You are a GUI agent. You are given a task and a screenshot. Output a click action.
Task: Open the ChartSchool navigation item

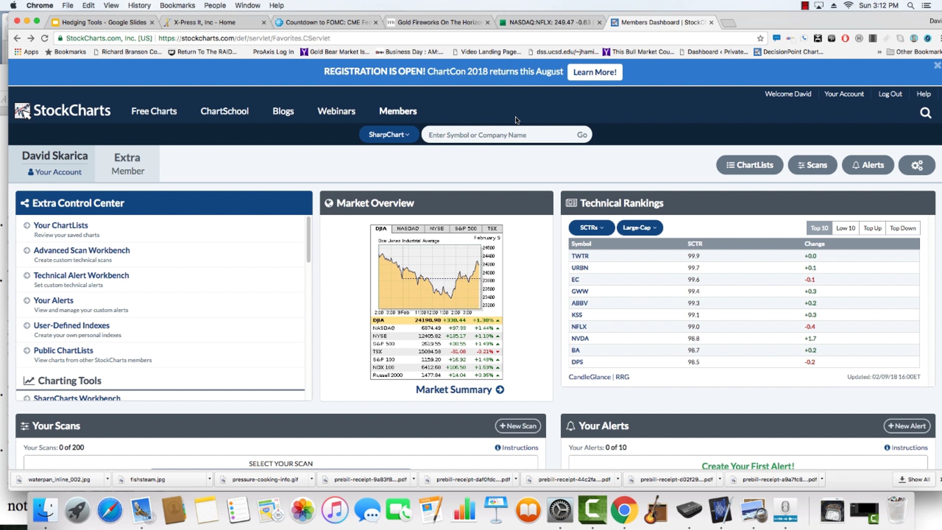pyautogui.click(x=225, y=111)
